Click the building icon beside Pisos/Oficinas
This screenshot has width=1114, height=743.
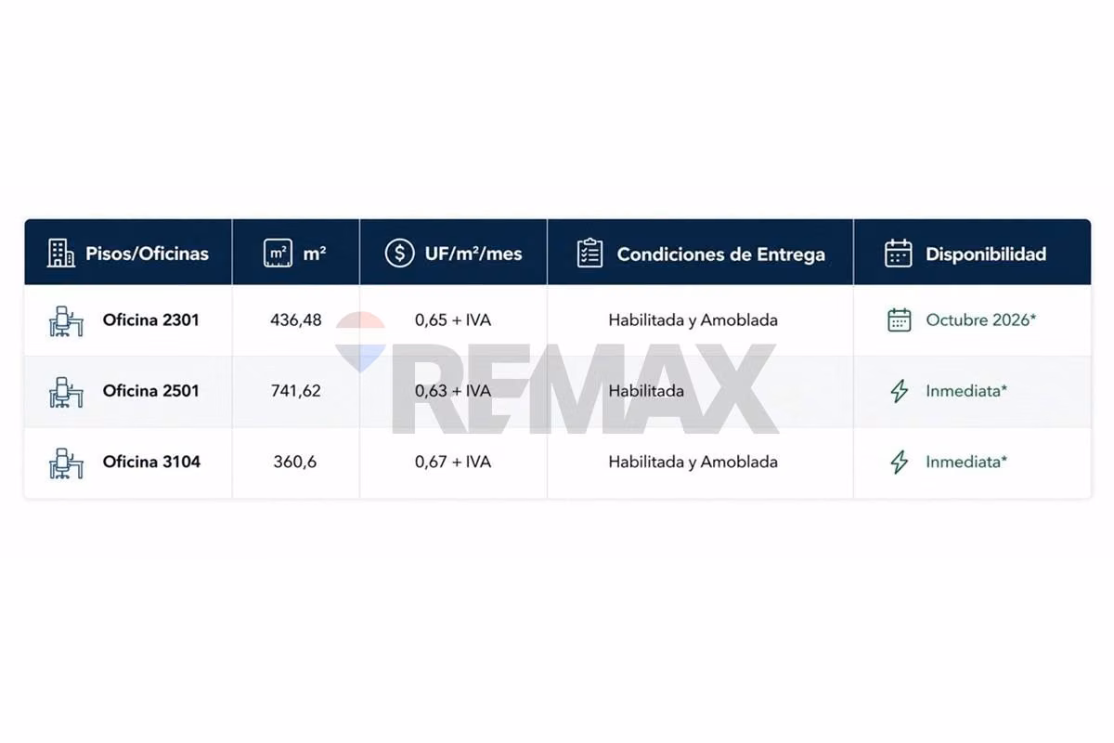[x=61, y=253]
